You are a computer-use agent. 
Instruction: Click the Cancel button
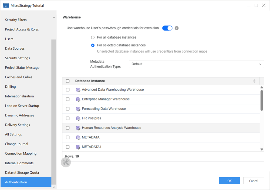[254, 181]
